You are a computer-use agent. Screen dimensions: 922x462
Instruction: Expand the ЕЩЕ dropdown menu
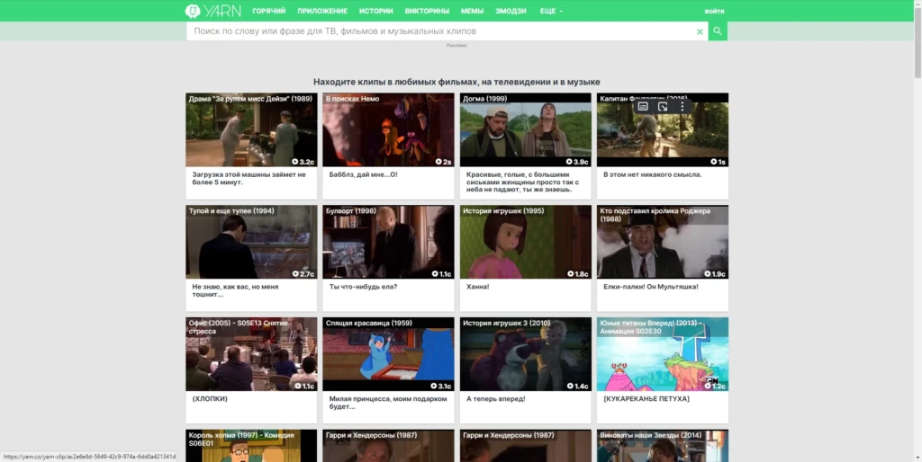tap(551, 11)
